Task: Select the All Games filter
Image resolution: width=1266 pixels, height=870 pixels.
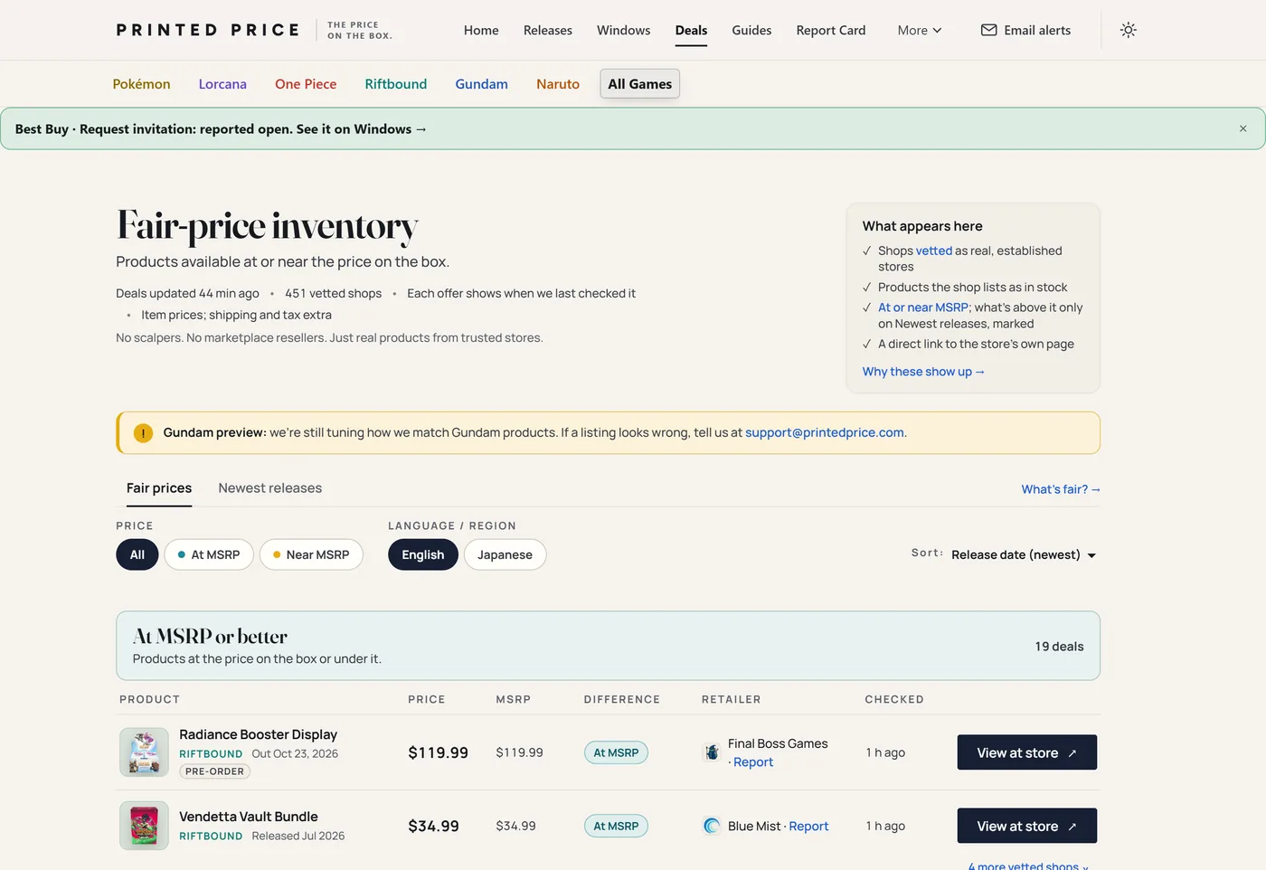Action: coord(640,84)
